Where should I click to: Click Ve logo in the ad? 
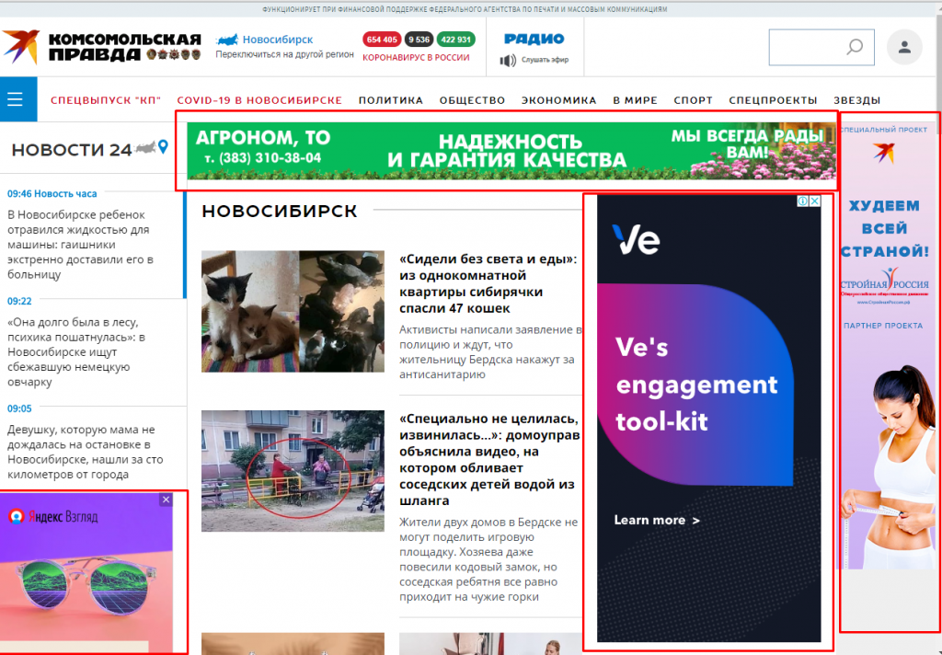tap(636, 239)
